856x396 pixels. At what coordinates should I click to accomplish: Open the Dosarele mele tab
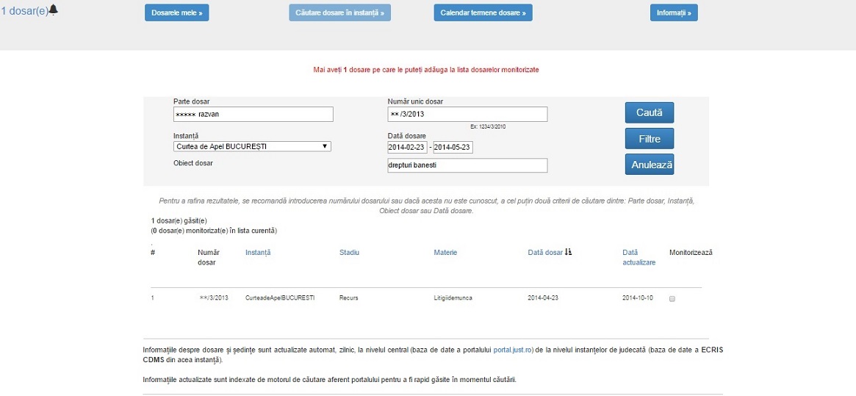coord(176,12)
